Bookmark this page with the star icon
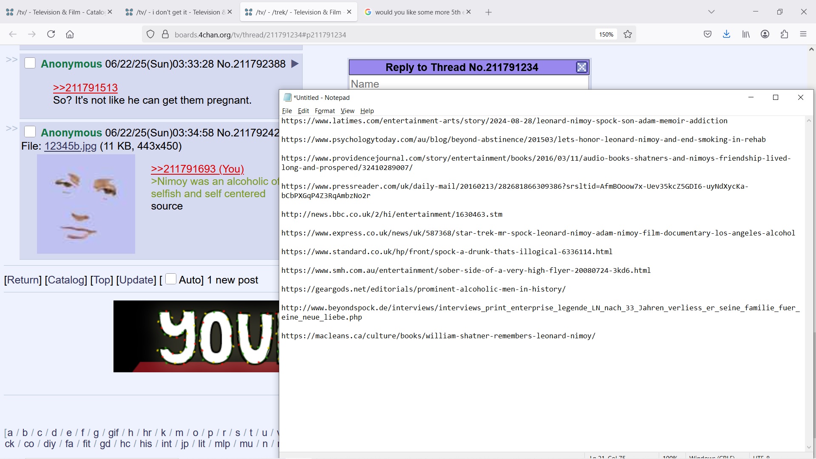816x459 pixels. (x=628, y=34)
